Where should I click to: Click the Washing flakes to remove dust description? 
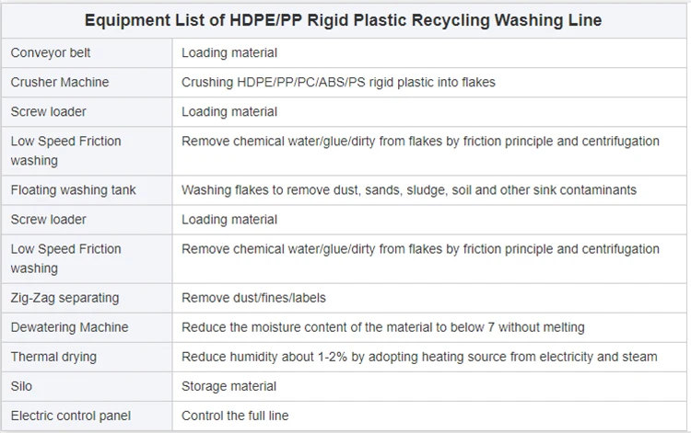pyautogui.click(x=409, y=190)
